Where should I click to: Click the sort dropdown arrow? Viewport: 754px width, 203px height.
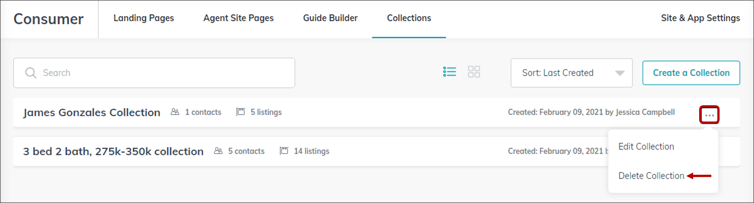point(619,73)
